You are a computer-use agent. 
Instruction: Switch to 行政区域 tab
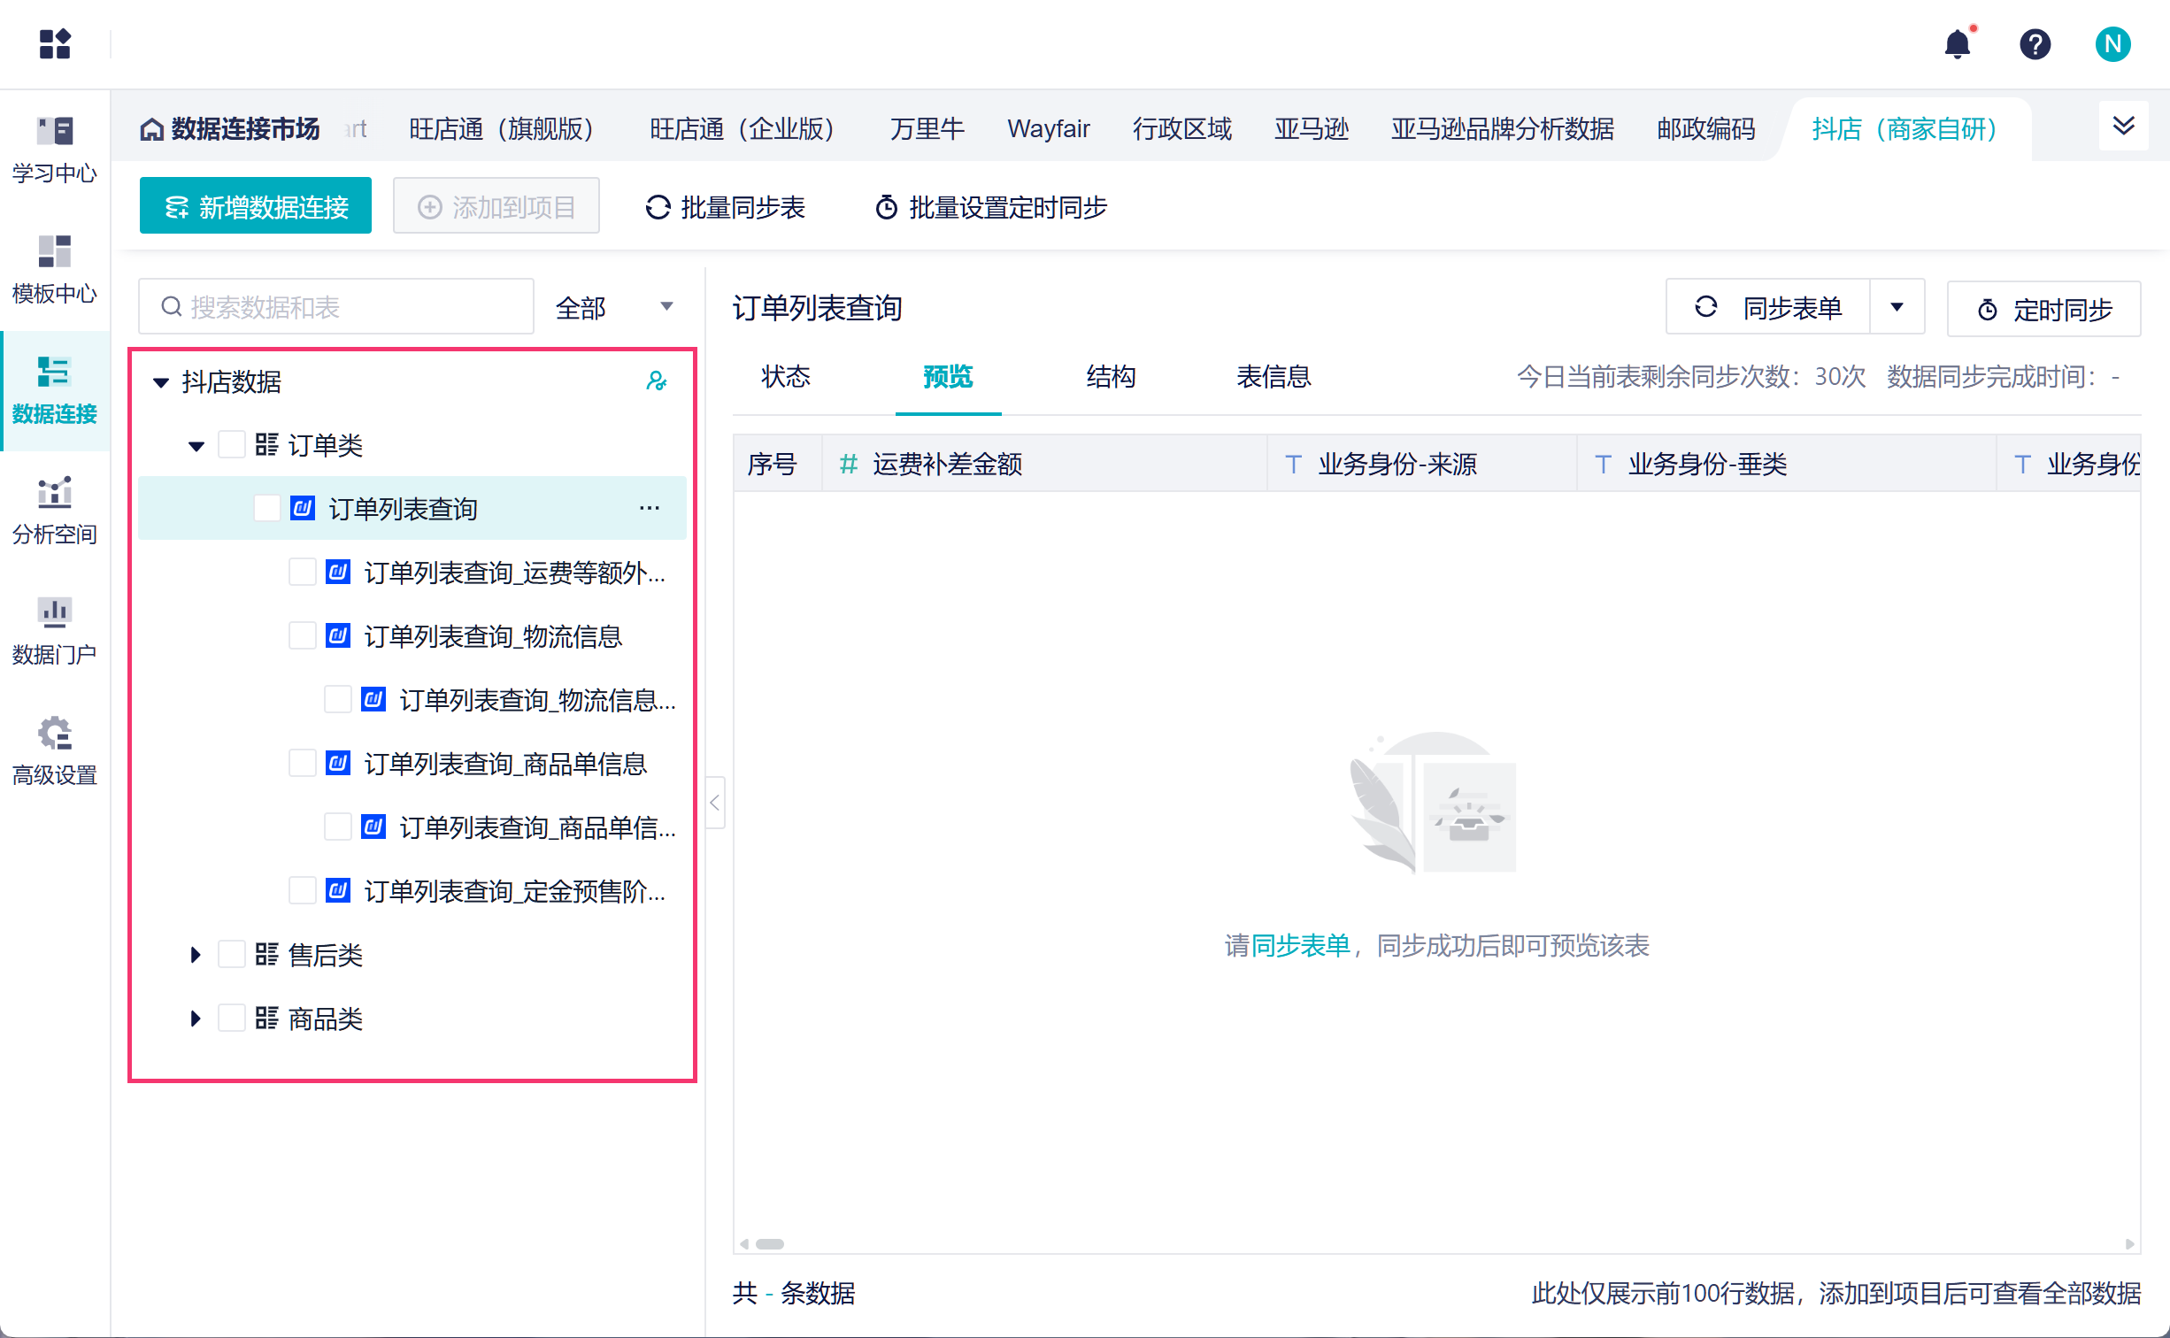(x=1182, y=129)
